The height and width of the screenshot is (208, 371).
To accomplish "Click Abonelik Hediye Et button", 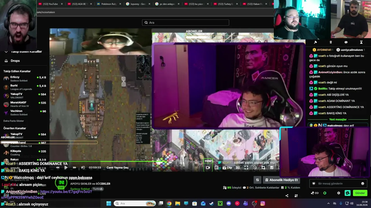I will (x=281, y=180).
